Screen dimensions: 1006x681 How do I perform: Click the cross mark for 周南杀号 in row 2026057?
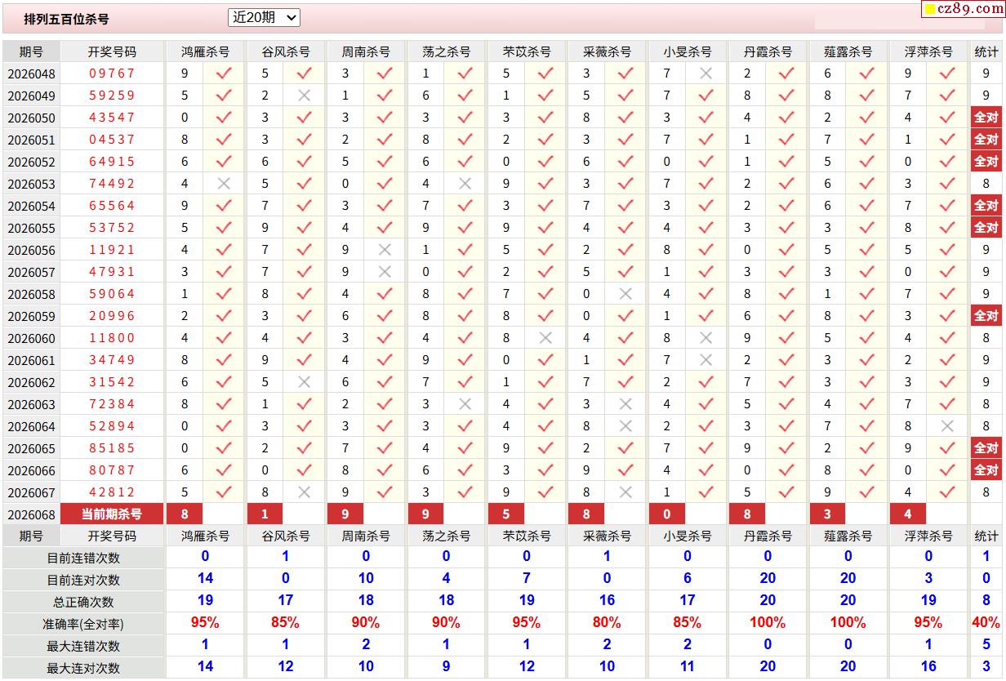point(385,271)
